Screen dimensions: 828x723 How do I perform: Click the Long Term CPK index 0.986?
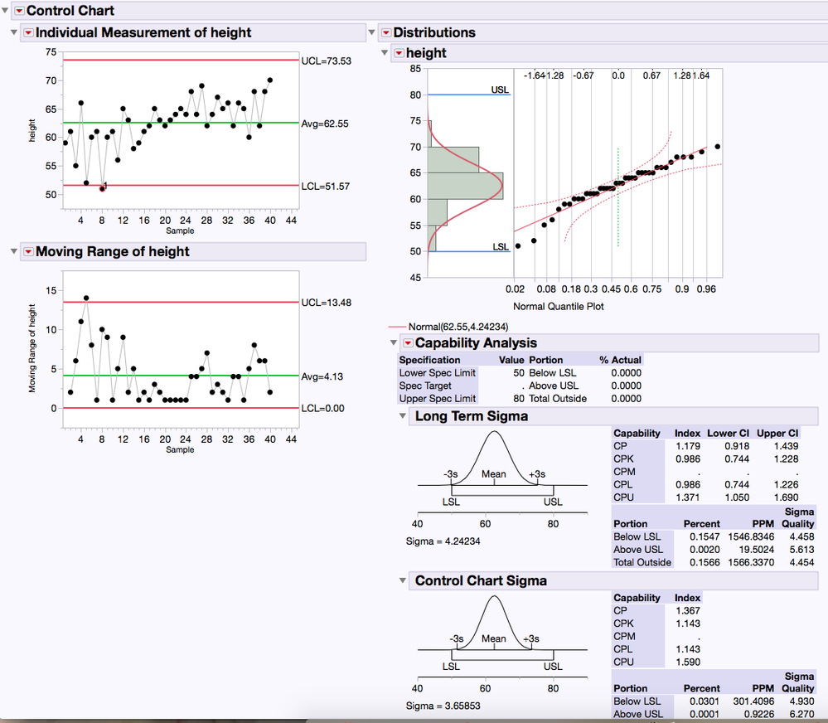pos(688,459)
